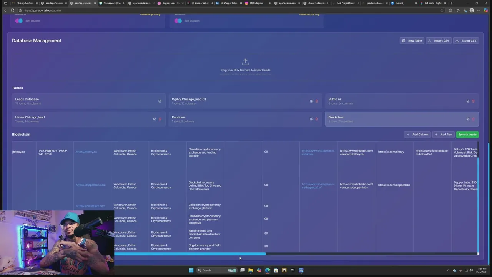Open a new browser tab

[x=451, y=3]
